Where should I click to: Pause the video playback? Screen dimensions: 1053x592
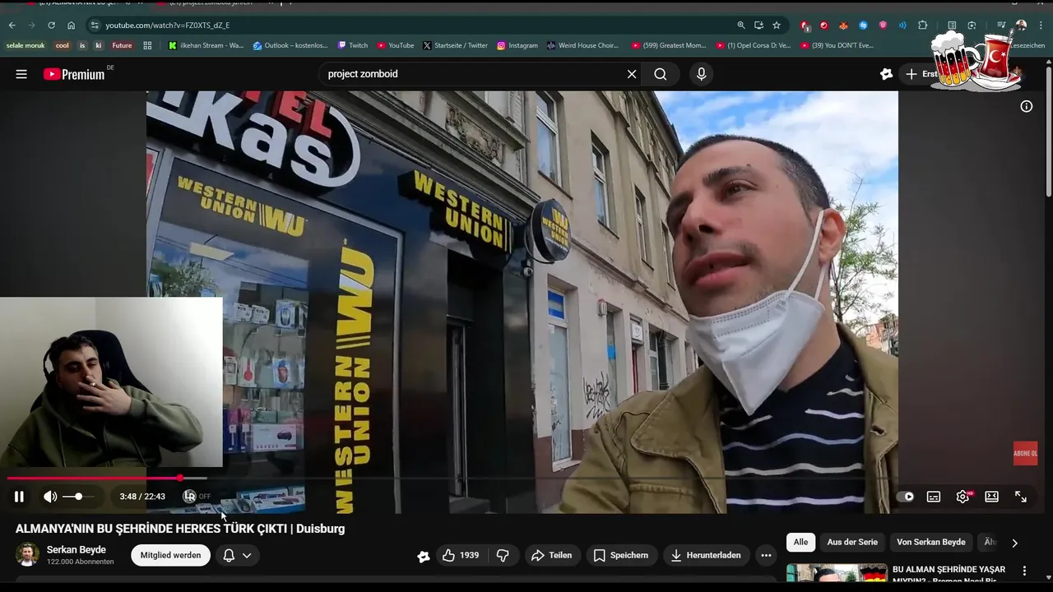point(19,497)
